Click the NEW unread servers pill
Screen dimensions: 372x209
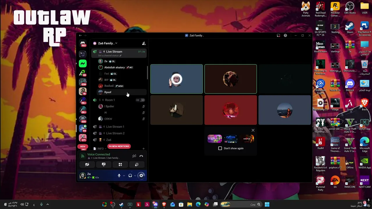[83, 147]
